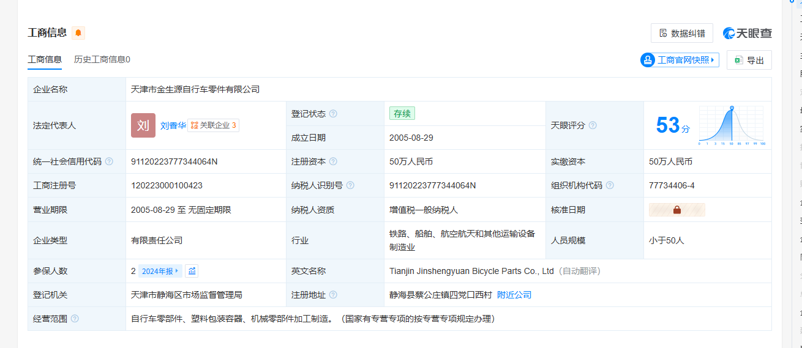The width and height of the screenshot is (802, 348).
Task: Open legal representative 刘香华 link
Action: point(173,125)
